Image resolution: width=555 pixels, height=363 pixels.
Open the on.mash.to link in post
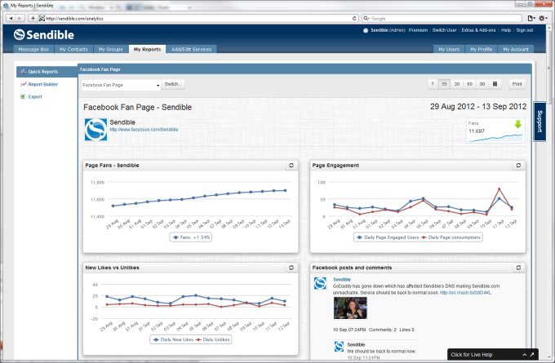(x=465, y=293)
